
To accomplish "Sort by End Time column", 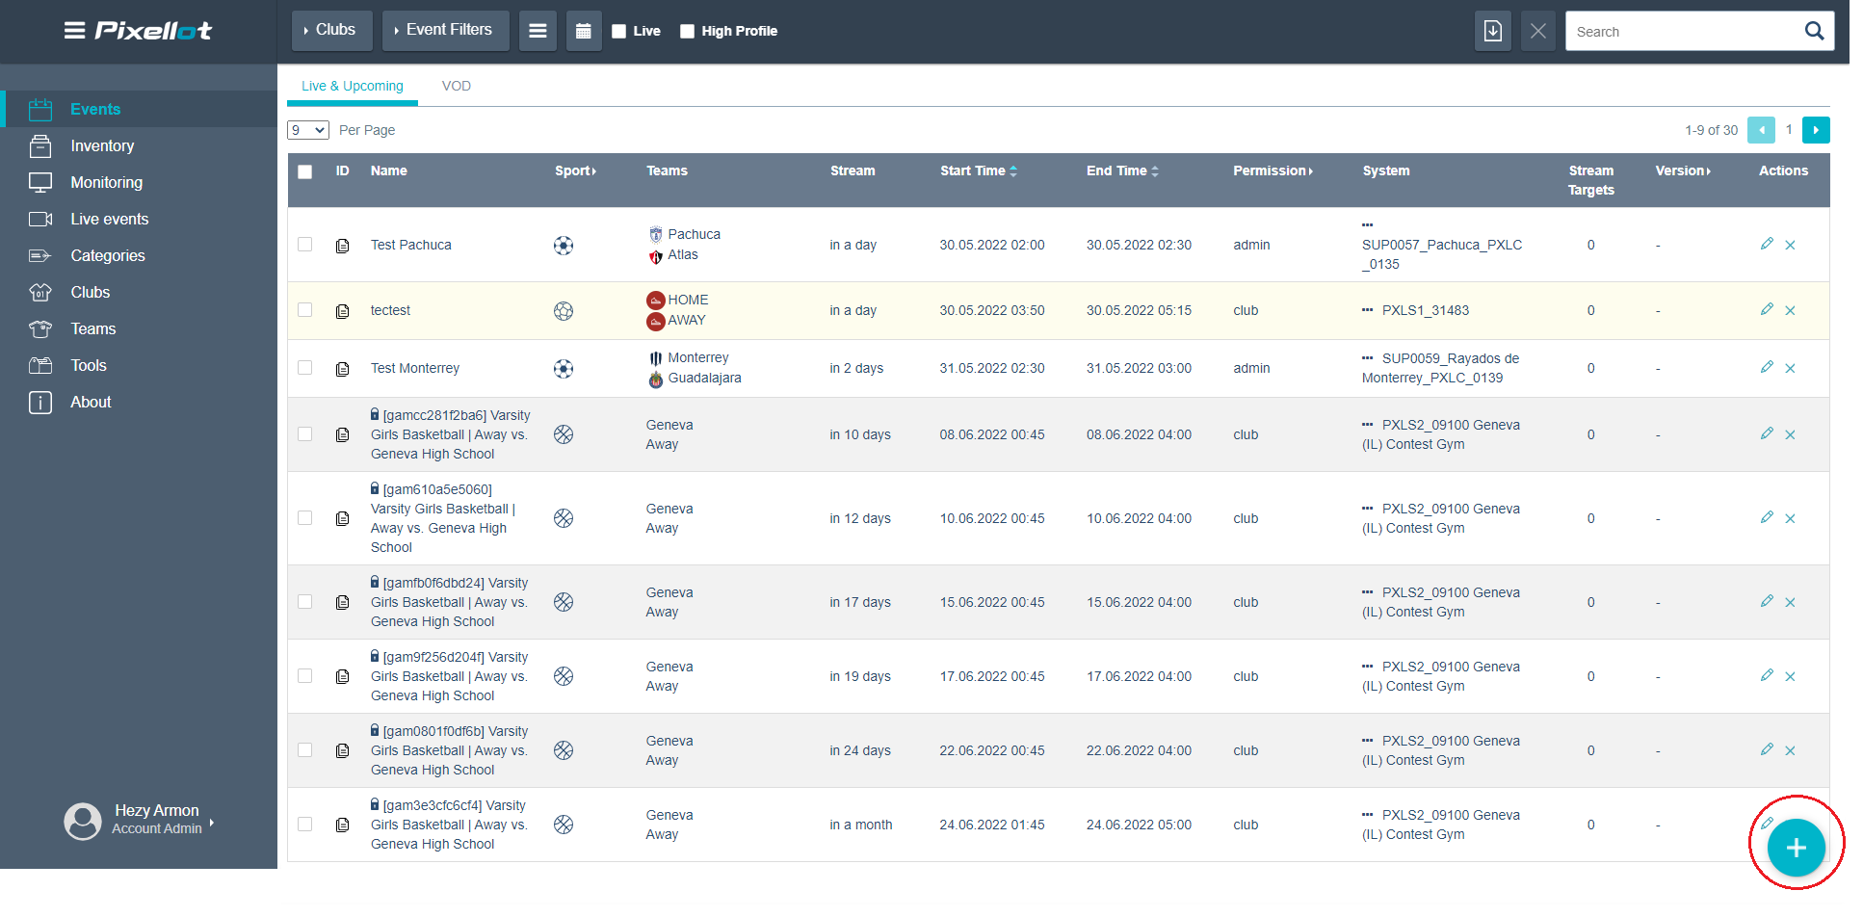I will click(1122, 170).
